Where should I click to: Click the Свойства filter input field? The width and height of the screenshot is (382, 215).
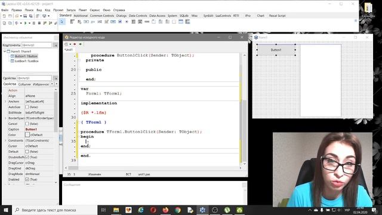(x=34, y=78)
